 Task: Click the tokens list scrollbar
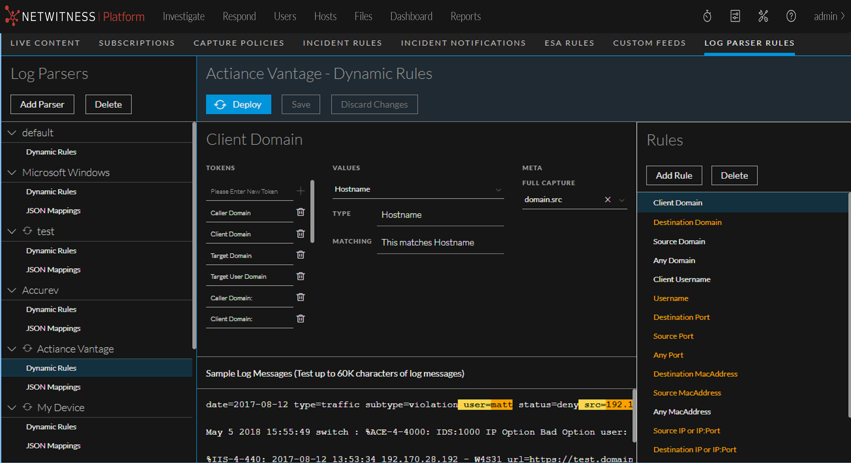[312, 211]
